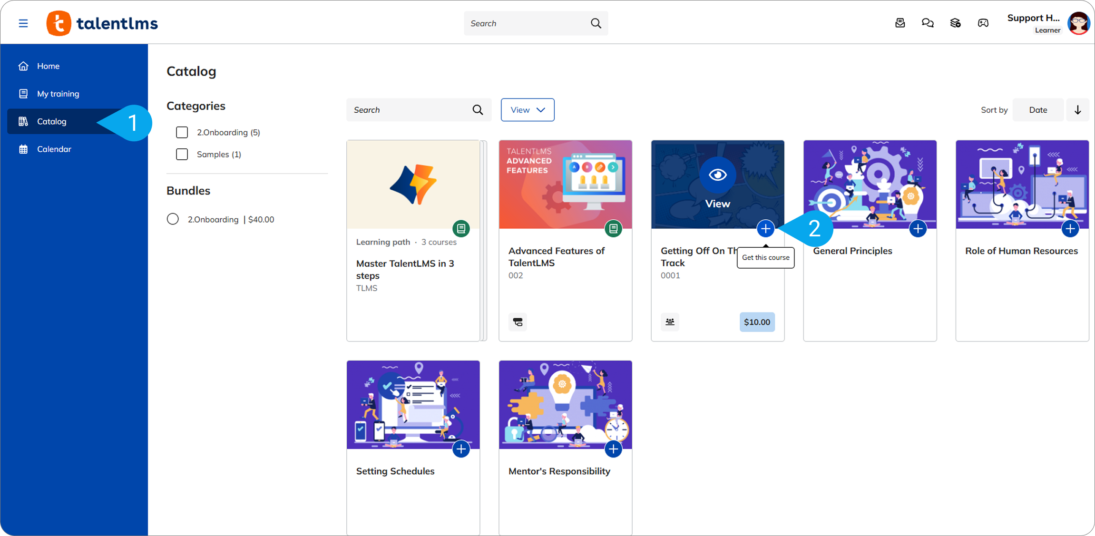The width and height of the screenshot is (1095, 536).
Task: Open the inbox messages icon in header
Action: [900, 23]
